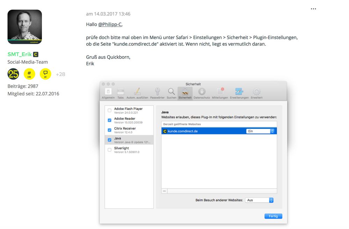Open the Erweiterungen preferences icon

(239, 92)
